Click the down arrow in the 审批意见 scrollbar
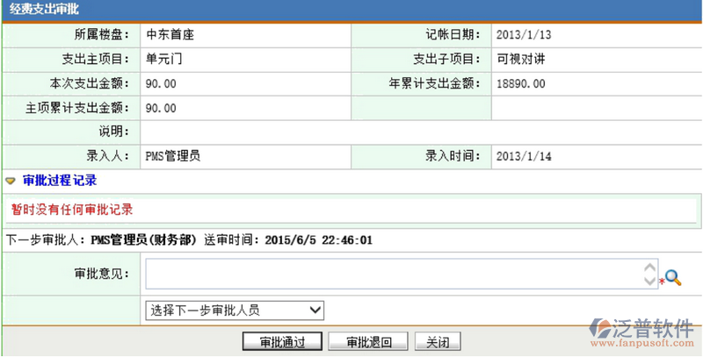 click(649, 281)
